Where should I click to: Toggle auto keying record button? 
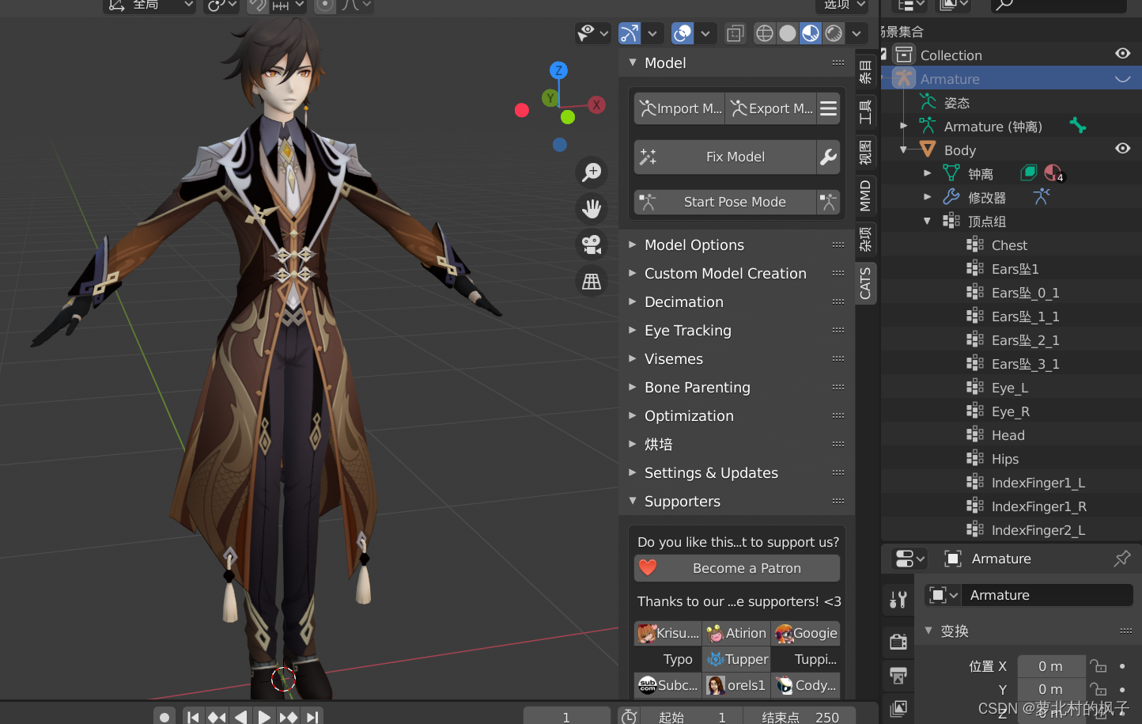click(164, 717)
